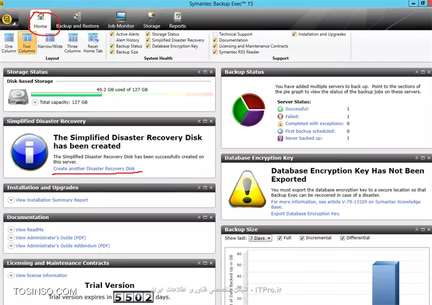Click the red Failed status icon
The height and width of the screenshot is (305, 432).
(x=280, y=117)
